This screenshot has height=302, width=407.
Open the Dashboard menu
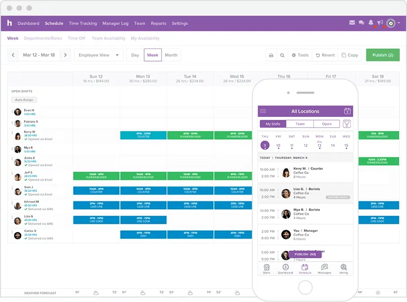click(29, 23)
